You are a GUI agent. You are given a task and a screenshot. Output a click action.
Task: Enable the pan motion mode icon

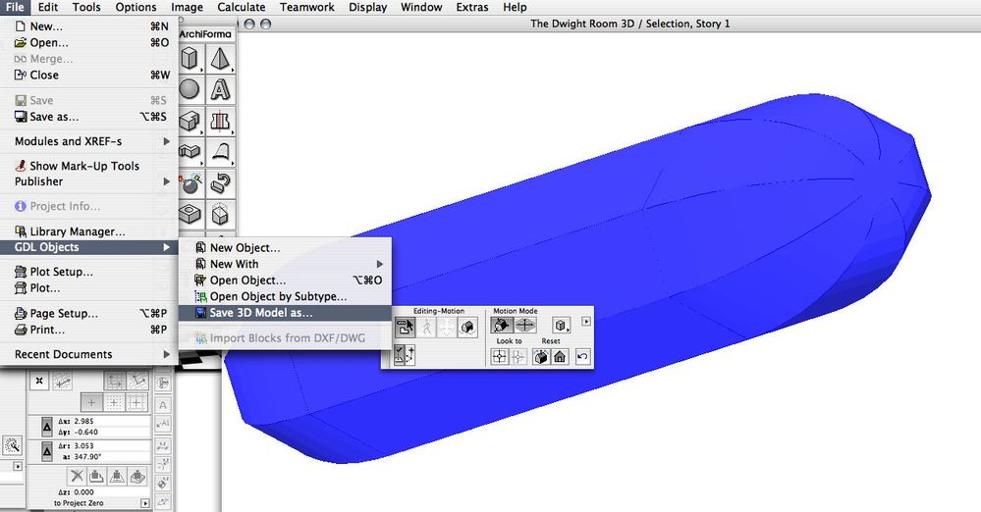(525, 325)
